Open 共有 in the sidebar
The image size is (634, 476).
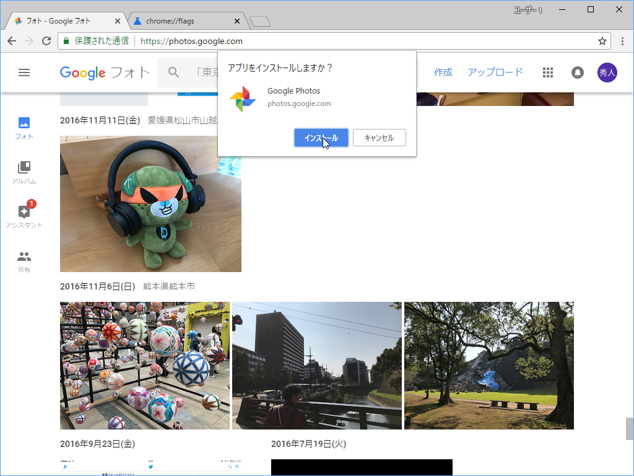pos(24,262)
